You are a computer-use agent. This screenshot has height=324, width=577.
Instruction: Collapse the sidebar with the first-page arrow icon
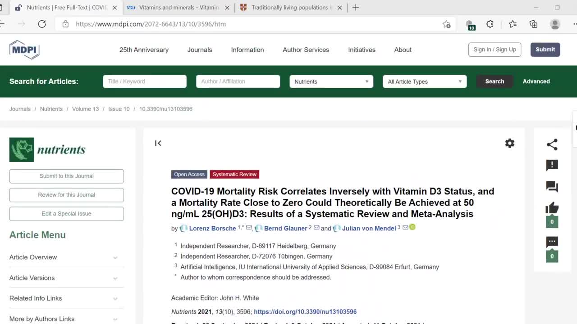click(x=158, y=143)
